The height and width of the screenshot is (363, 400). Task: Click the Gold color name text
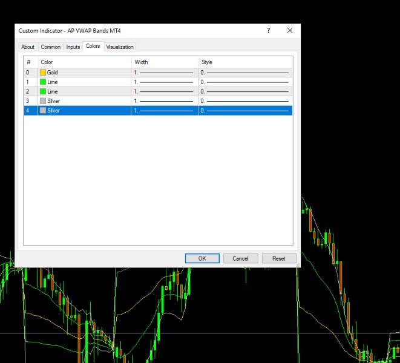[x=52, y=73]
